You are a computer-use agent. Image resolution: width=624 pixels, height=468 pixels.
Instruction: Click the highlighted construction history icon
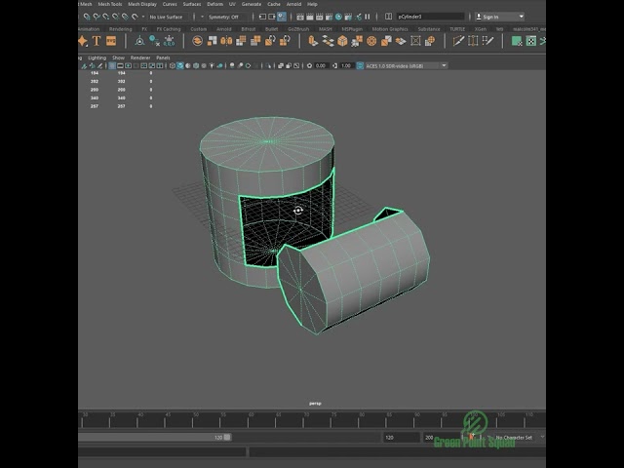point(282,17)
